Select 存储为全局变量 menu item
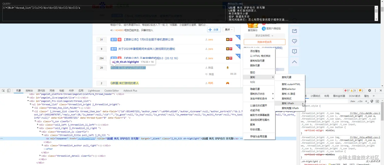 (259, 136)
